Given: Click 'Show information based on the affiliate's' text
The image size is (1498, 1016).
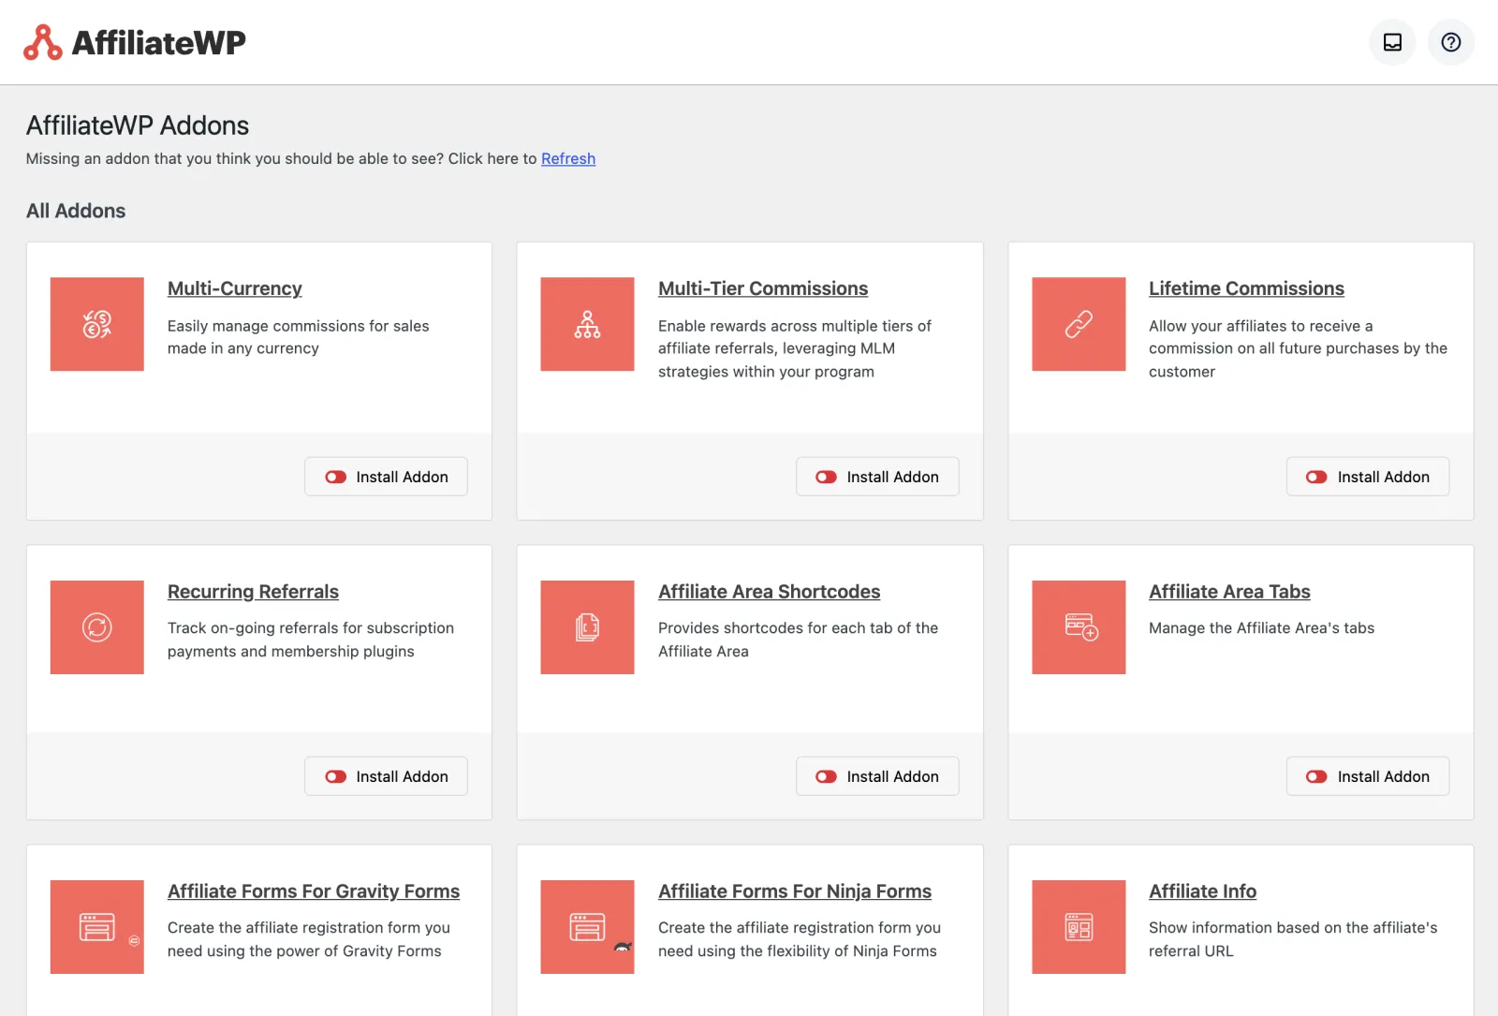Looking at the screenshot, I should point(1293,928).
